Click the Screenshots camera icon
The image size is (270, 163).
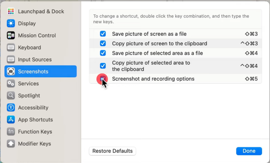coord(11,72)
